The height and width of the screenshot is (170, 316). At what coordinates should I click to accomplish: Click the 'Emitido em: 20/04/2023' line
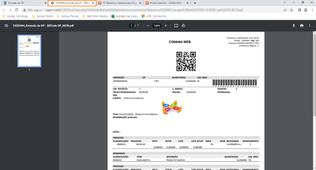pyautogui.click(x=243, y=38)
